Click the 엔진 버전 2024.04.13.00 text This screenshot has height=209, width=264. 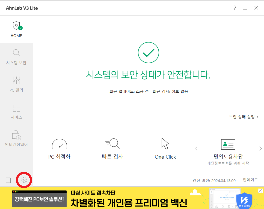(x=214, y=181)
